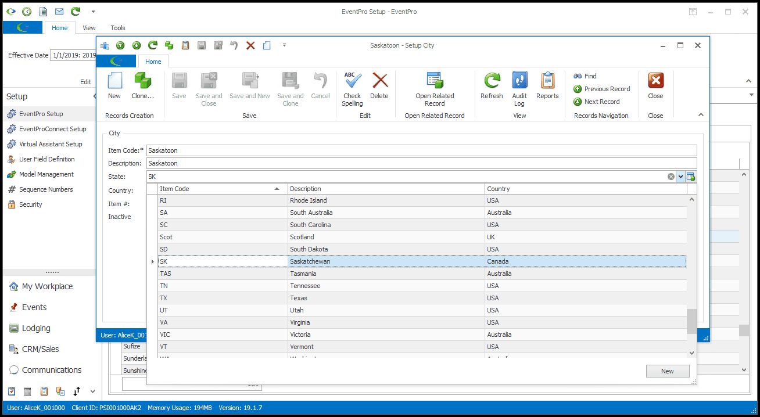Run Check Spelling from the ribbon
Screen dimensions: 760x417
pos(352,89)
